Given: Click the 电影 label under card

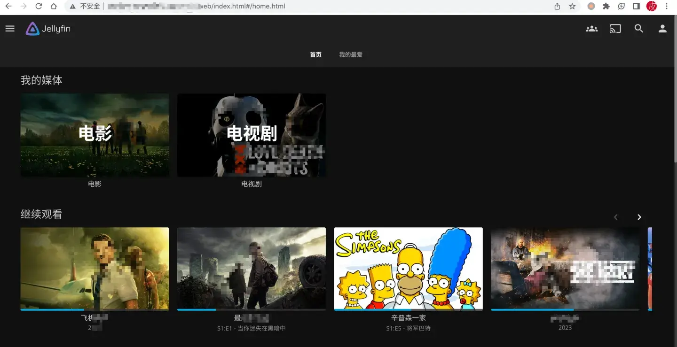Looking at the screenshot, I should click(x=94, y=184).
